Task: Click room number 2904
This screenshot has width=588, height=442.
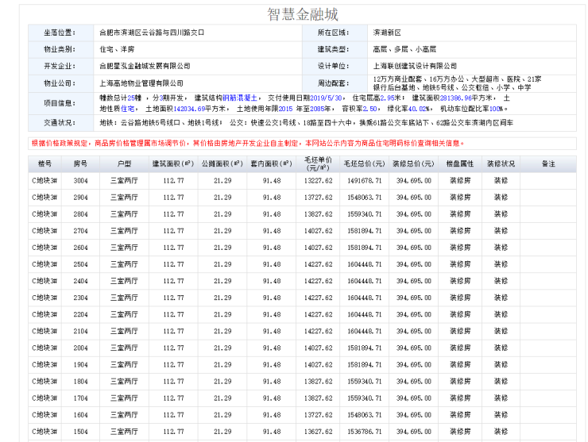Action: point(80,198)
